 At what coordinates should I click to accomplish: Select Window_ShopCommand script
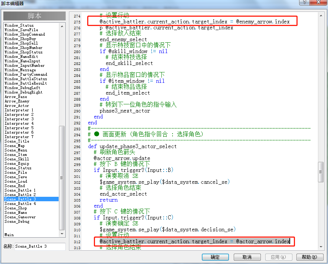25,34
